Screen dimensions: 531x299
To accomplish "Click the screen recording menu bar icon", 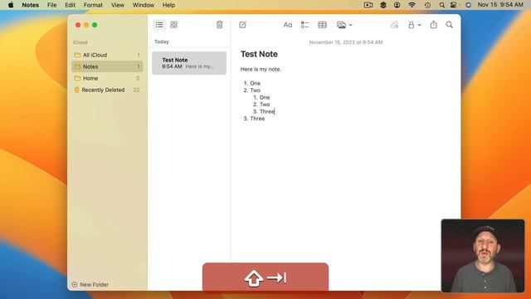I will [x=368, y=5].
